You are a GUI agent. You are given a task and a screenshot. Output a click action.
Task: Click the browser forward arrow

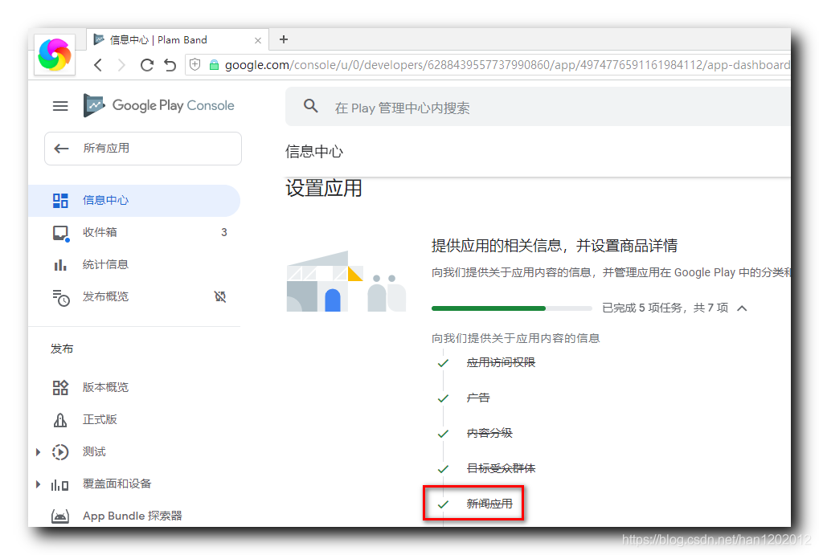click(121, 65)
